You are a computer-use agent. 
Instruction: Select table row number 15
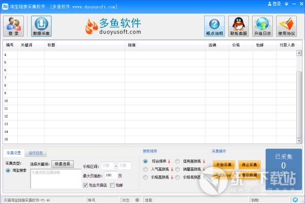click(150, 139)
